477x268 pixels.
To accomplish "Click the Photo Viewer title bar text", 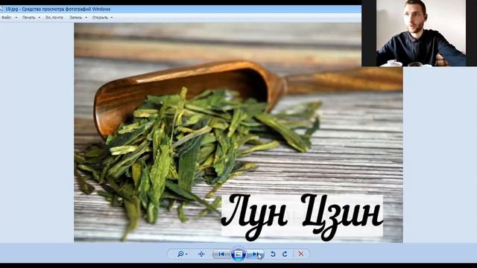I will point(58,9).
